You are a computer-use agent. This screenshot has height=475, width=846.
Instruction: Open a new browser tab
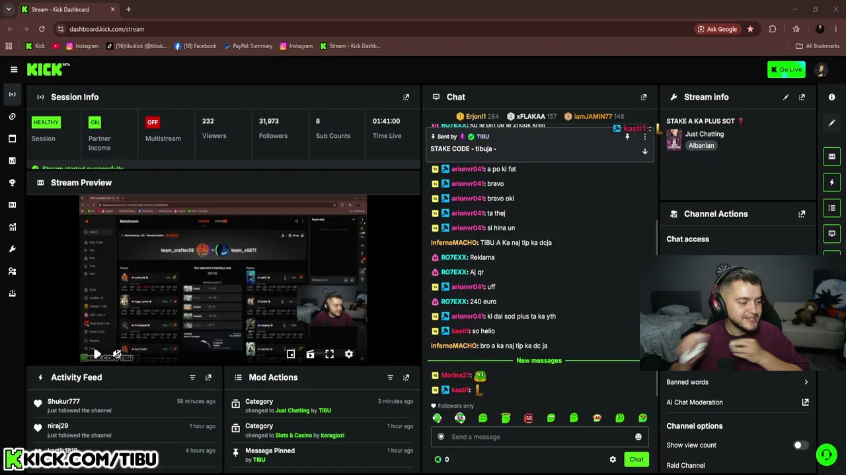[128, 9]
